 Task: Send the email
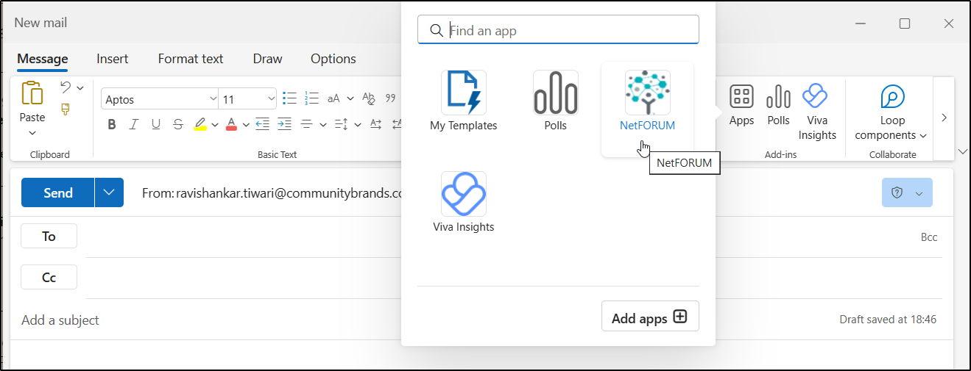tap(58, 192)
